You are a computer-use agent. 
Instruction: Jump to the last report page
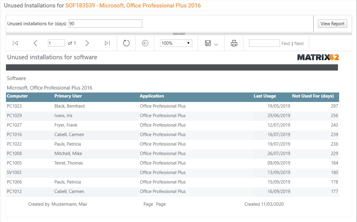(107, 43)
